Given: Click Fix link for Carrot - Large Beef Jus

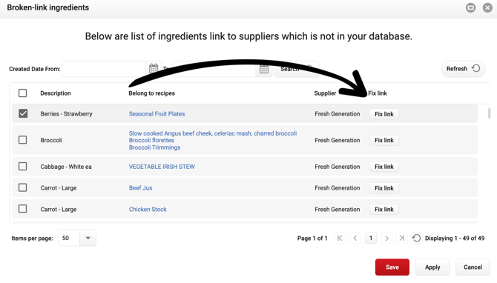Looking at the screenshot, I should 384,188.
